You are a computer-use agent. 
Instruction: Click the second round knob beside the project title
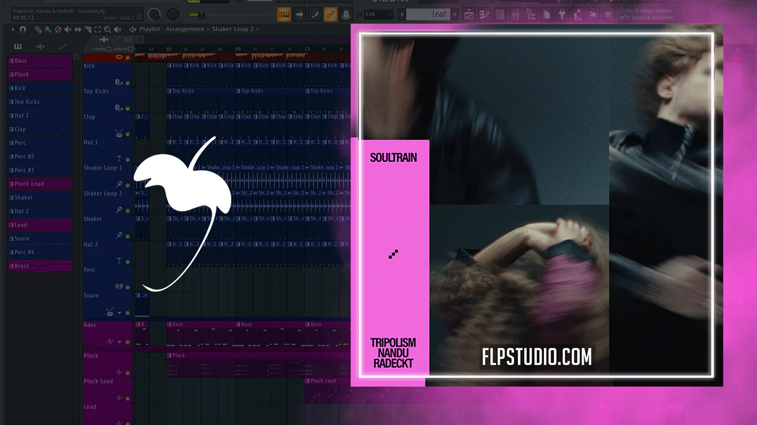173,14
